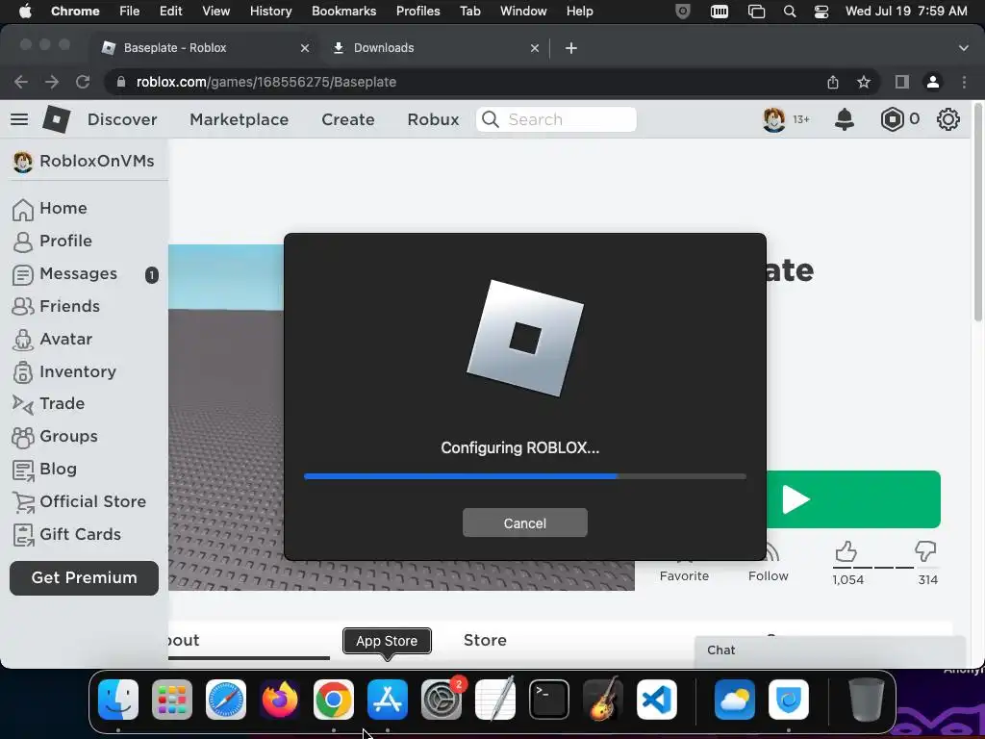
Task: Switch to the Store tab
Action: [x=485, y=640]
